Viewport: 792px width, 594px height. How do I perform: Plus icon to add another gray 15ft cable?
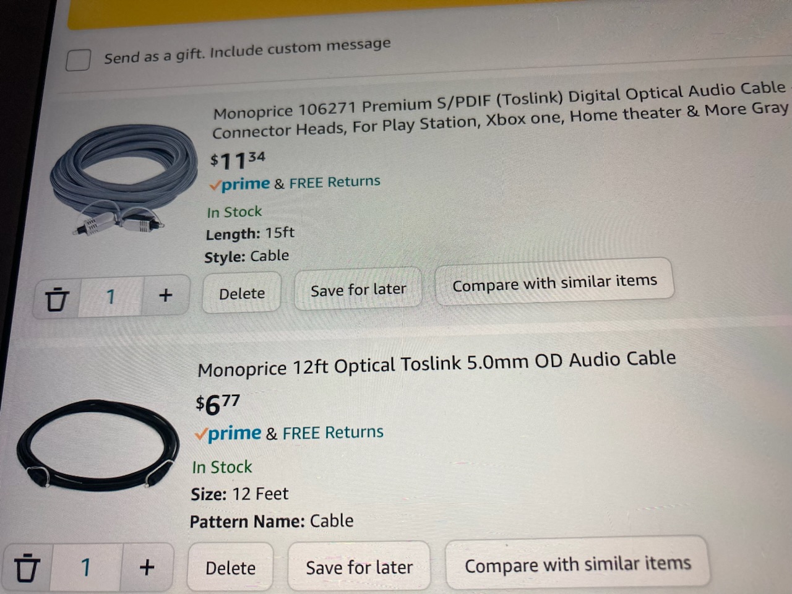coord(165,295)
